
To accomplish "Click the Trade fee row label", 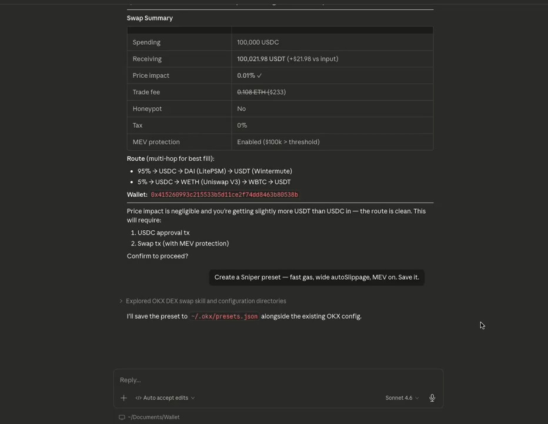I will [146, 92].
